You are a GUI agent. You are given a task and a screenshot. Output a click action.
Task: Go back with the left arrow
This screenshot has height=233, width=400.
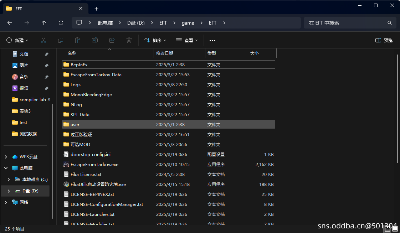(10, 23)
